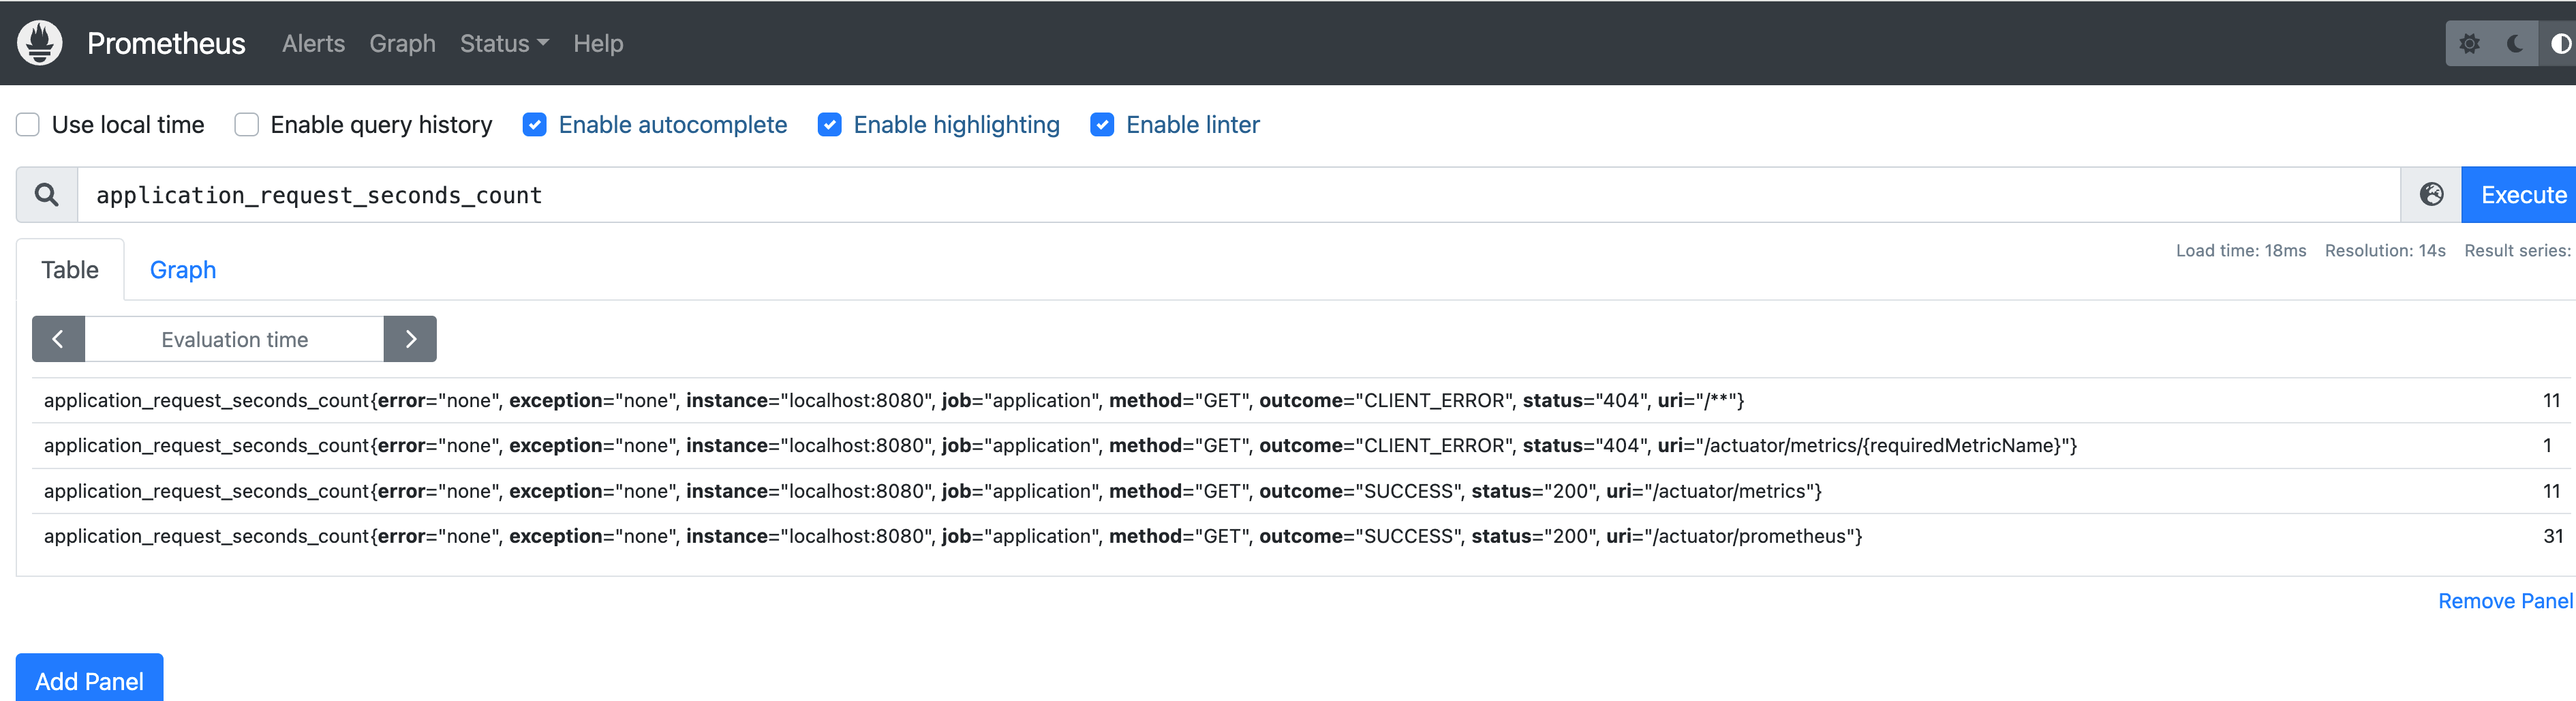Disable the Enable autocomplete checkbox
Screen dimensions: 2576x701
click(x=535, y=125)
